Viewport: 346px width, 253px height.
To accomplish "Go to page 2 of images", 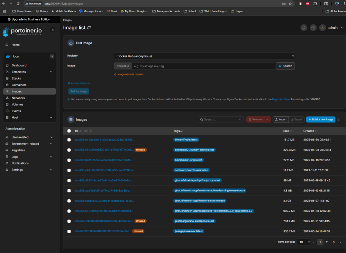I will tap(327, 242).
